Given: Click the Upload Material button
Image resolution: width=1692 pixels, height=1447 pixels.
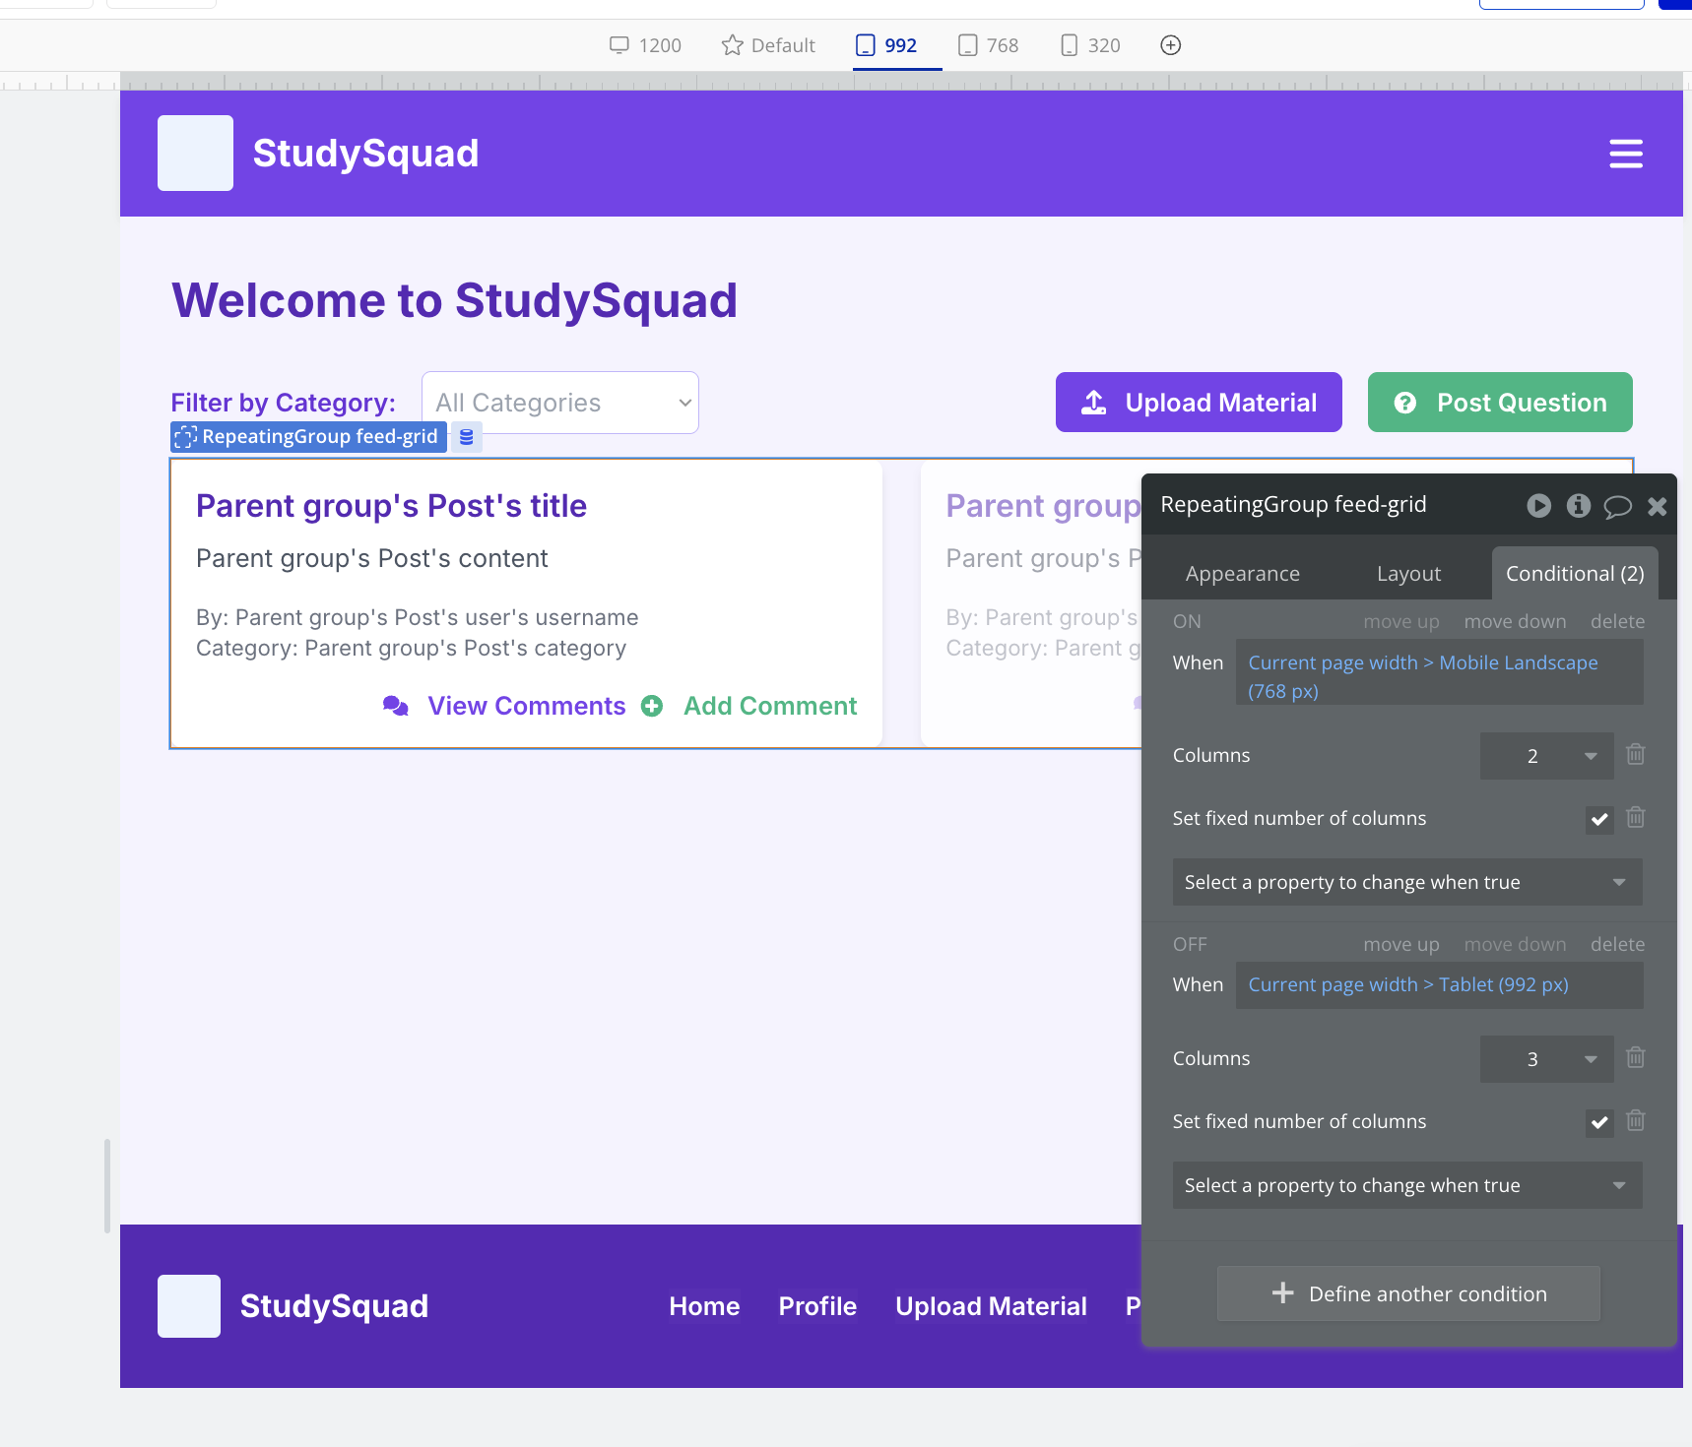Looking at the screenshot, I should [x=1198, y=403].
